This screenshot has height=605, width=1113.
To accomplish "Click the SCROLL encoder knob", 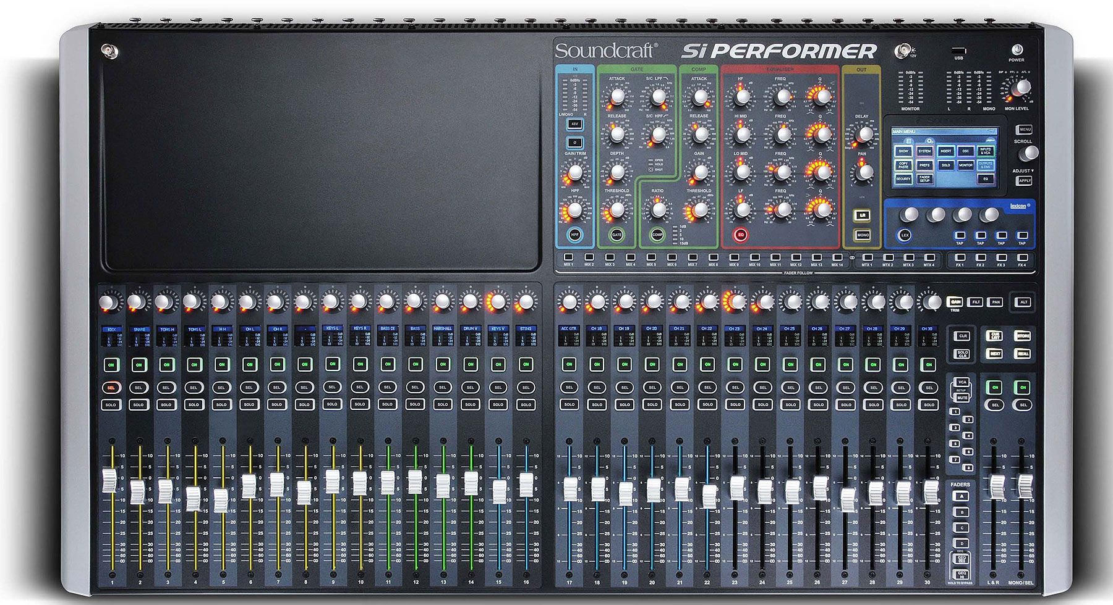I will click(1029, 154).
